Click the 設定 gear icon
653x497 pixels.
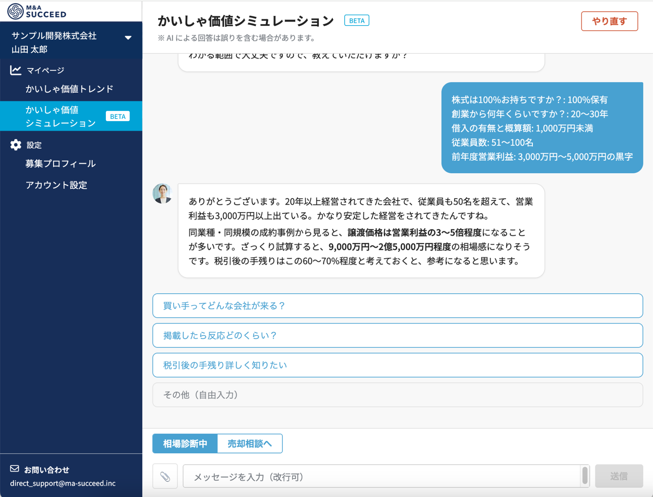pyautogui.click(x=15, y=145)
